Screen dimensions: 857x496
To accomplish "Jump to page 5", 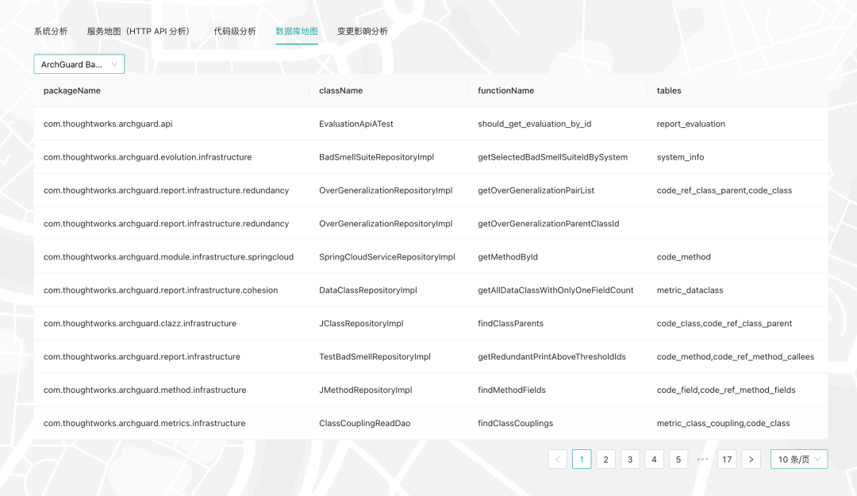I will pyautogui.click(x=678, y=459).
